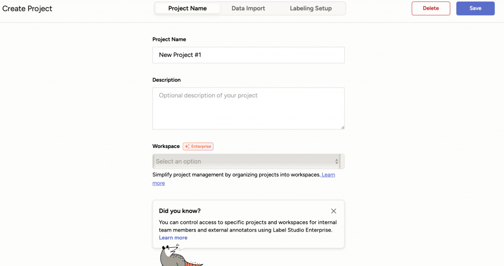Click the red Delete button

(x=431, y=8)
